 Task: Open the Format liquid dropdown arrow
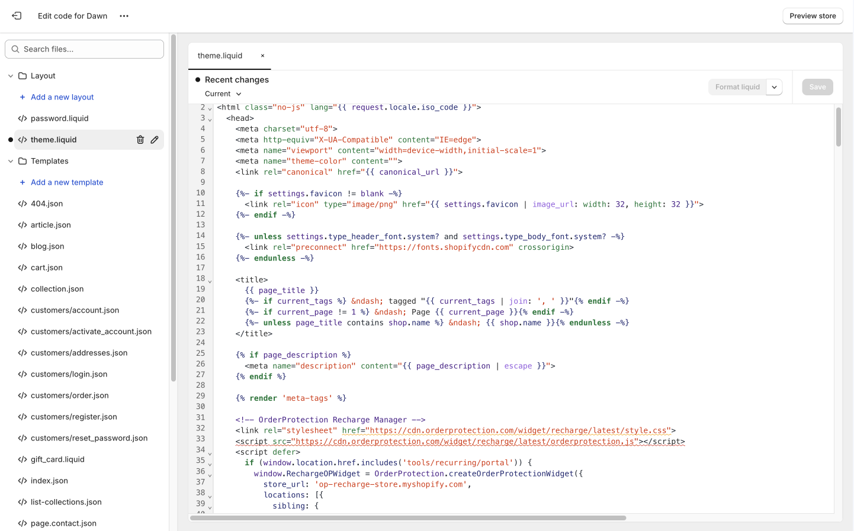pyautogui.click(x=774, y=86)
